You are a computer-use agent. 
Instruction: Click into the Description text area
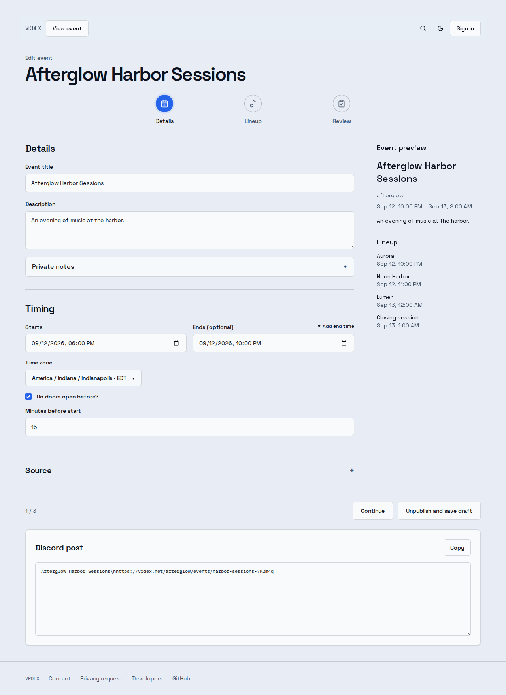[x=190, y=230]
